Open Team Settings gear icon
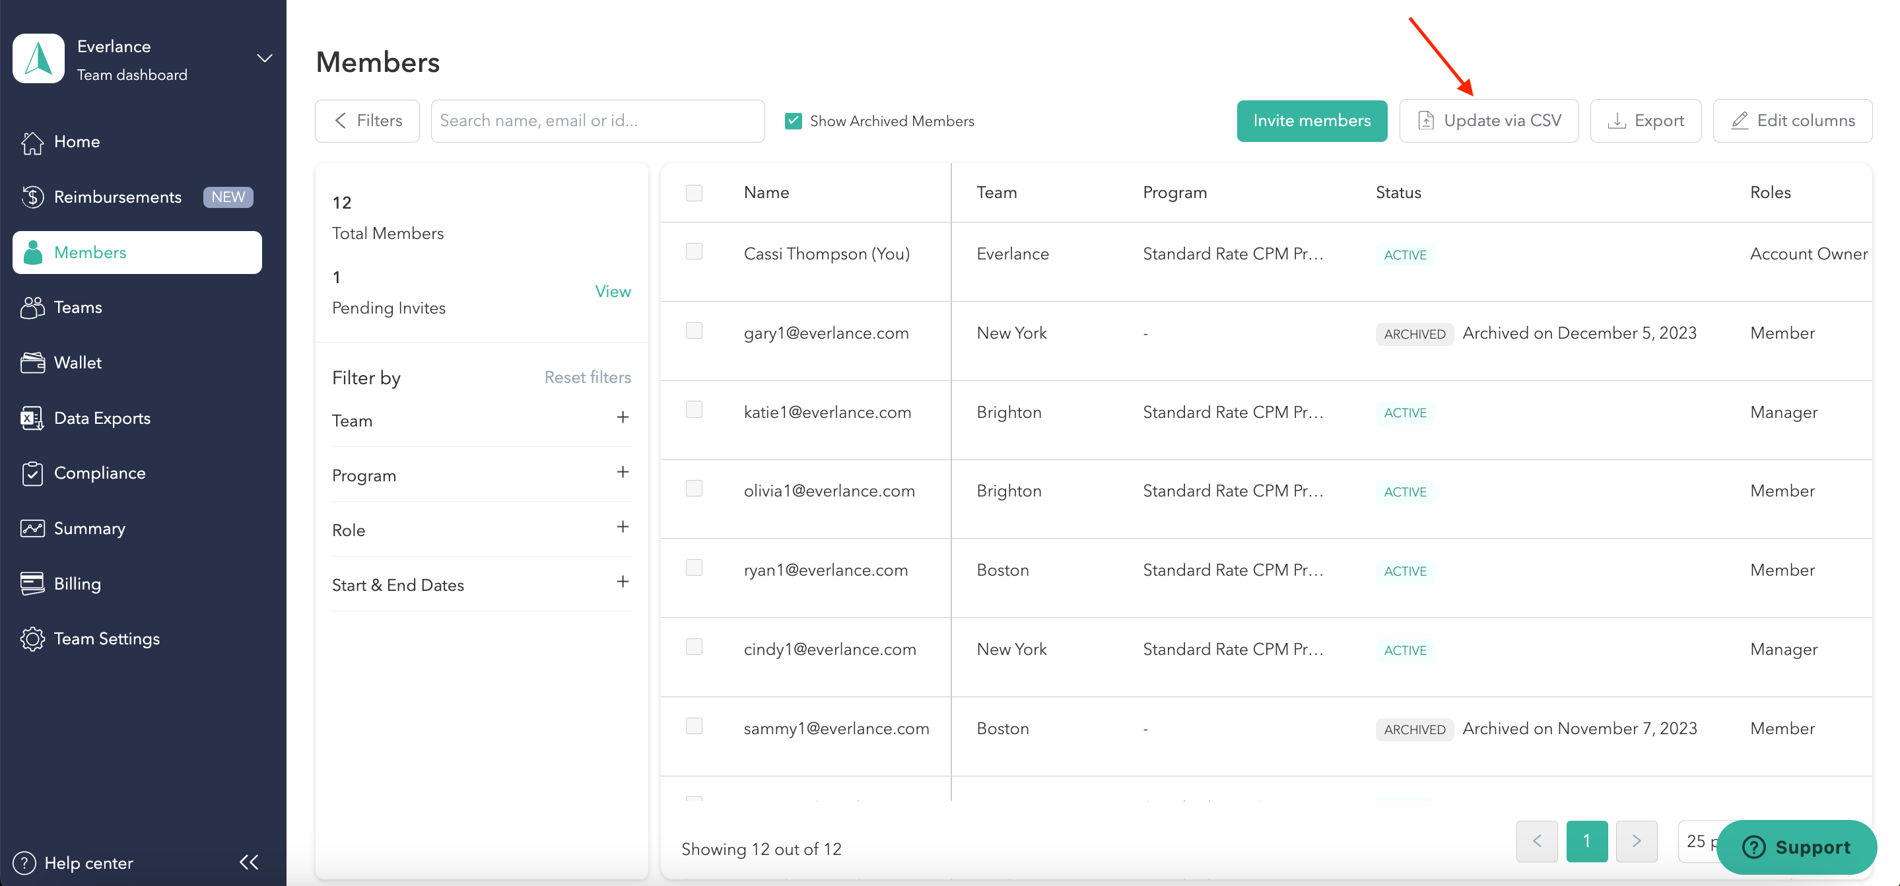The height and width of the screenshot is (886, 1900). [32, 639]
